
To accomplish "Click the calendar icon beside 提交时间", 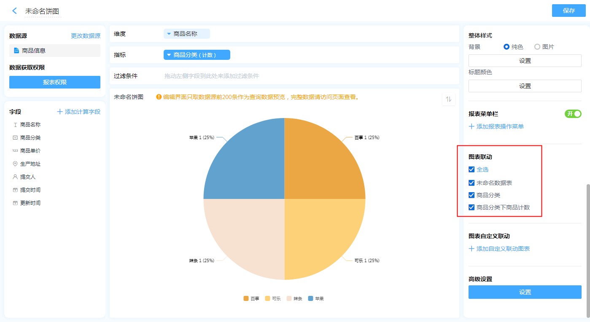I will point(15,190).
